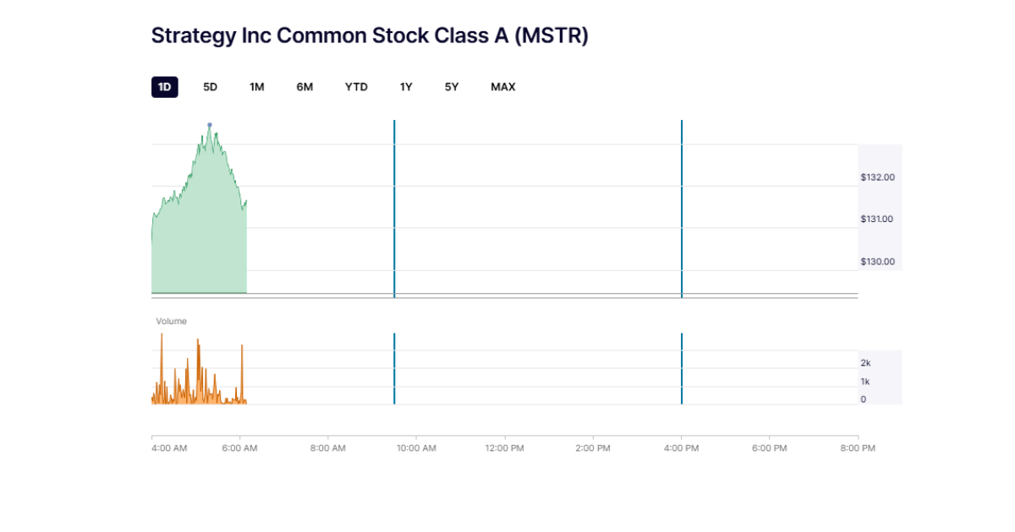Click the 12:00 PM axis label
The width and height of the screenshot is (1015, 532).
pyautogui.click(x=504, y=448)
